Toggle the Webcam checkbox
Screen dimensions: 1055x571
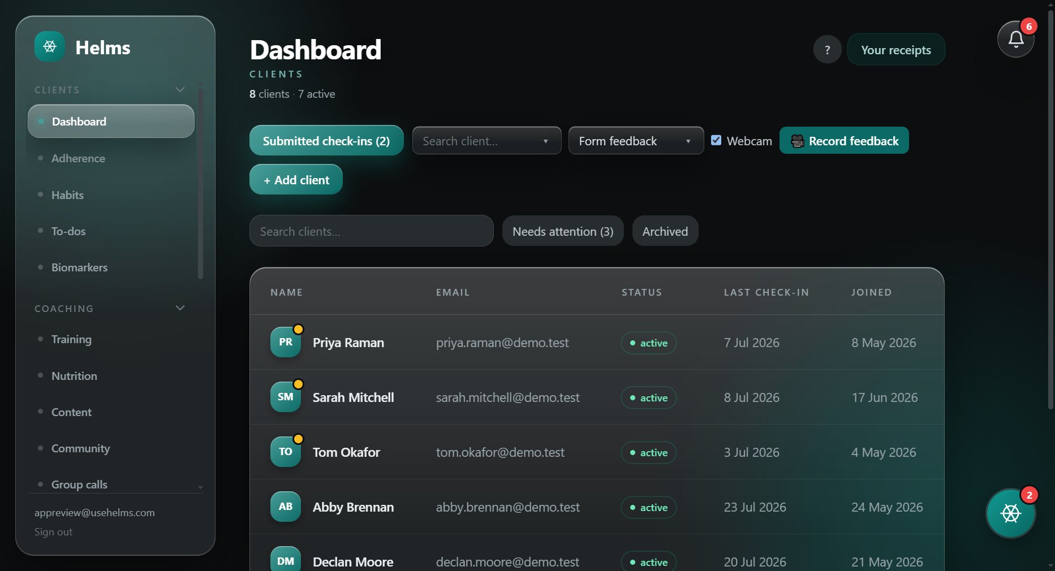tap(716, 140)
